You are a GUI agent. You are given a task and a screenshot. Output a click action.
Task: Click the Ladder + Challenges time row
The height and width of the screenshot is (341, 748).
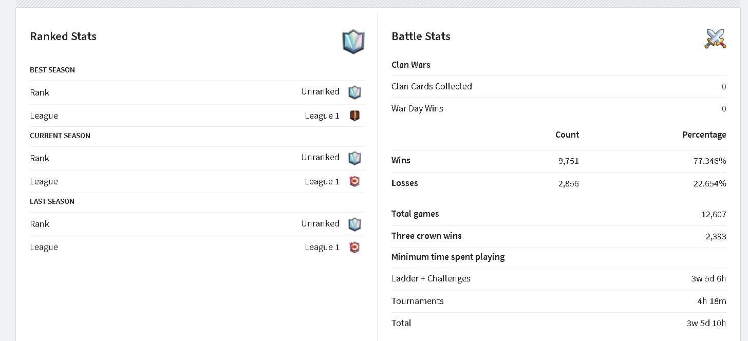(559, 279)
